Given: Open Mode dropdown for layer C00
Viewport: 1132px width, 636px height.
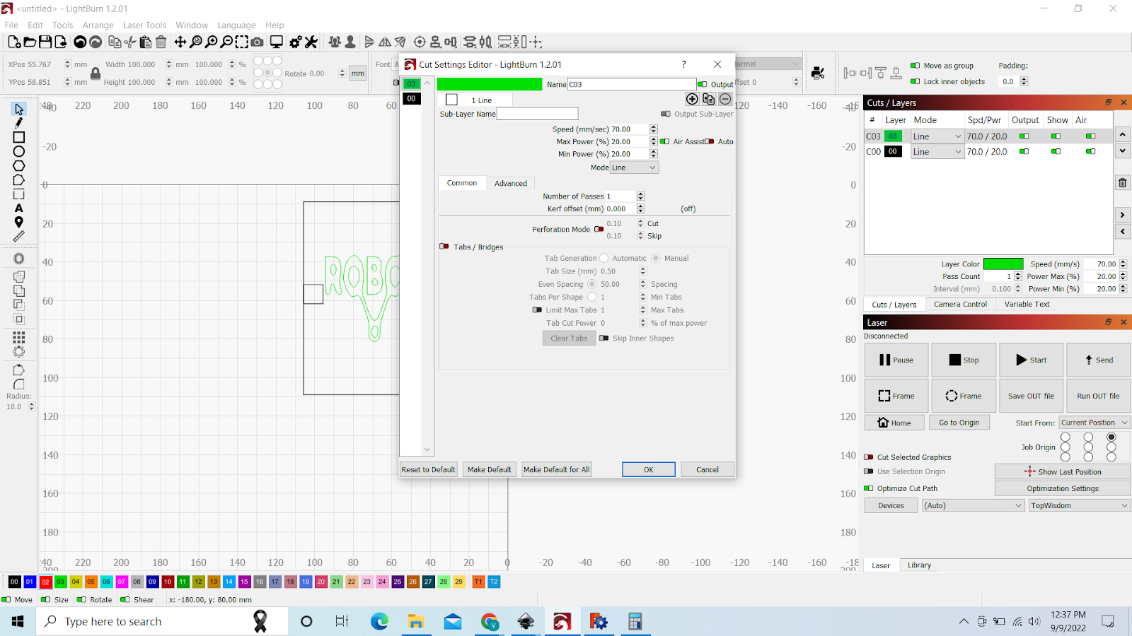Looking at the screenshot, I should pyautogui.click(x=937, y=151).
